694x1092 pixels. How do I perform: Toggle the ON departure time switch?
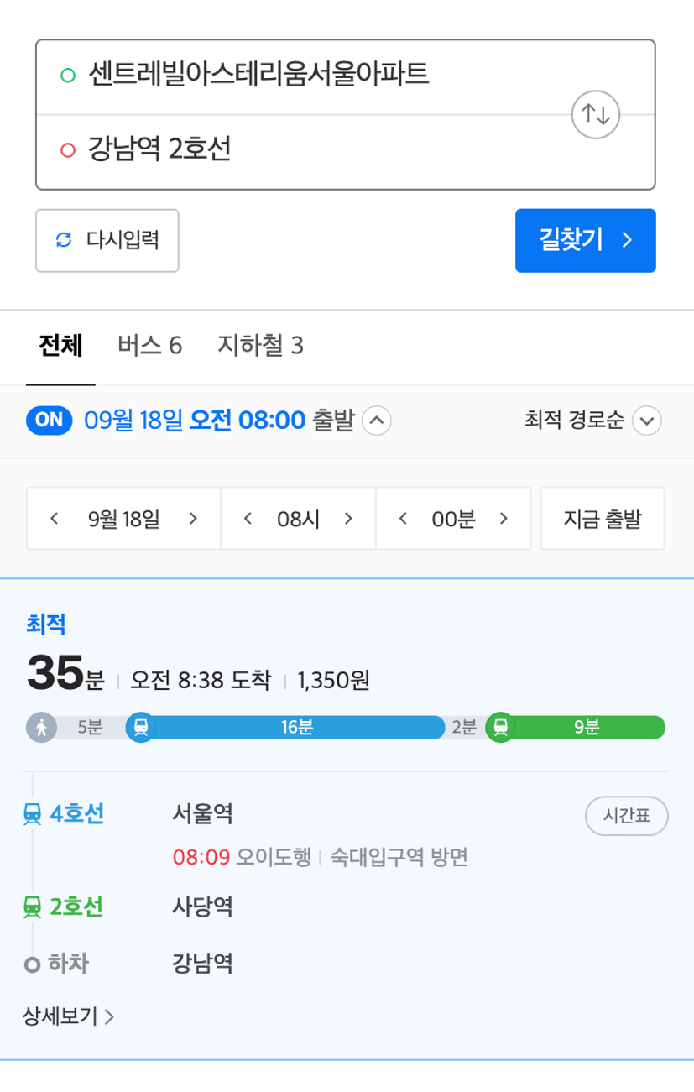pyautogui.click(x=50, y=420)
